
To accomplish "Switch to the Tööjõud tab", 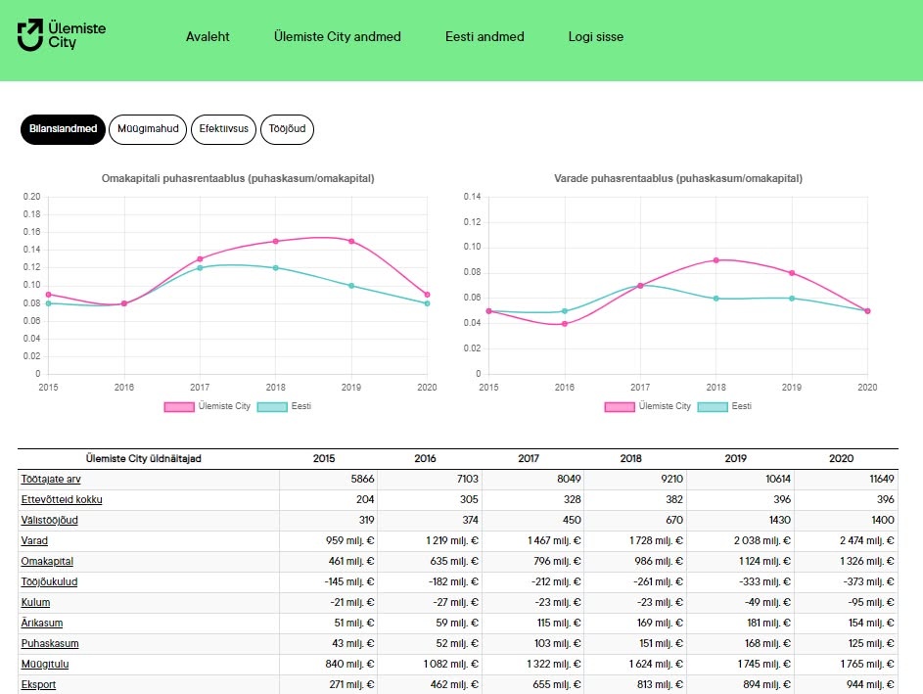I will coord(287,129).
